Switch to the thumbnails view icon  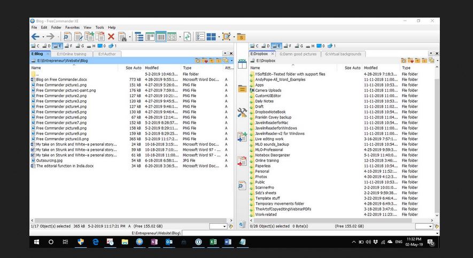tap(172, 37)
